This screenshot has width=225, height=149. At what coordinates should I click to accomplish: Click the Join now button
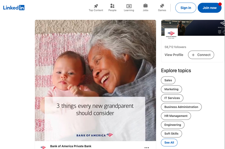click(209, 8)
